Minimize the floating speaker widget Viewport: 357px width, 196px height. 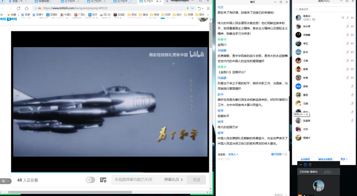point(301,165)
